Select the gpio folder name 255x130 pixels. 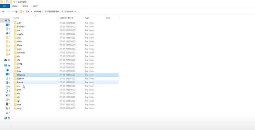19,49
